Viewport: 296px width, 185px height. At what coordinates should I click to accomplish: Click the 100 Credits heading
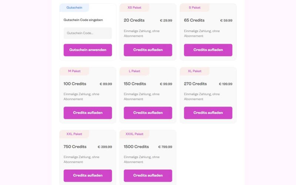(x=74, y=84)
